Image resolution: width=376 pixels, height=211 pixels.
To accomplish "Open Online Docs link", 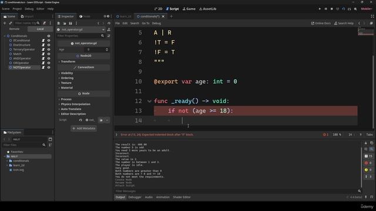I will [x=321, y=23].
